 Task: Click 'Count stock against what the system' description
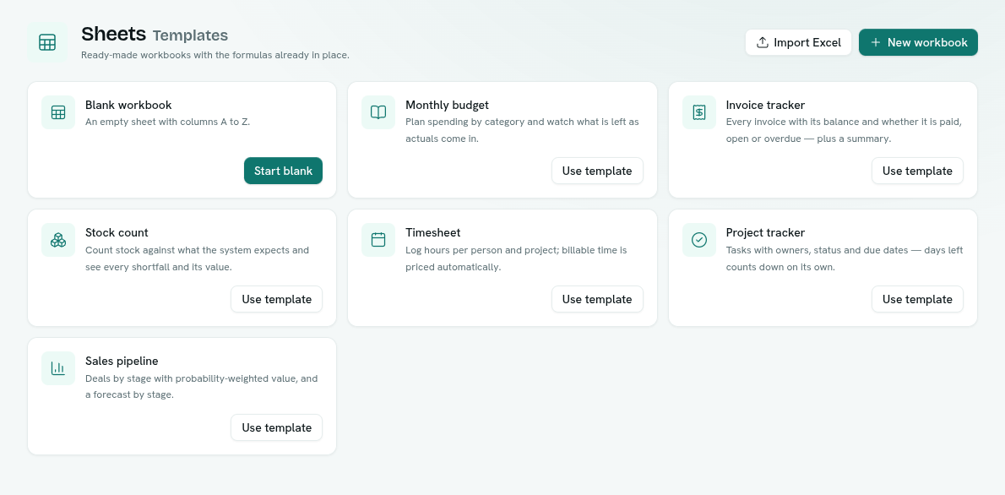(x=198, y=258)
